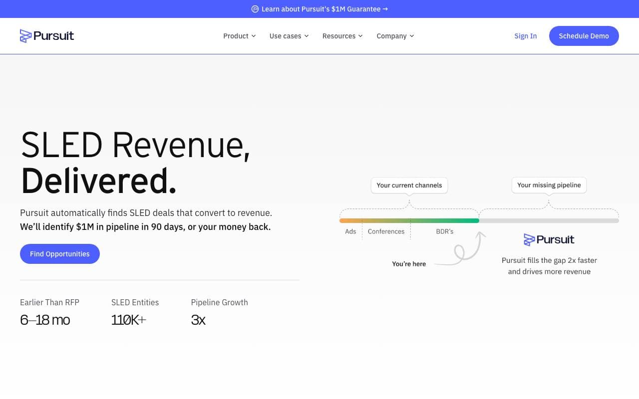The width and height of the screenshot is (639, 399).
Task: Click the Schedule Demo button
Action: 584,36
